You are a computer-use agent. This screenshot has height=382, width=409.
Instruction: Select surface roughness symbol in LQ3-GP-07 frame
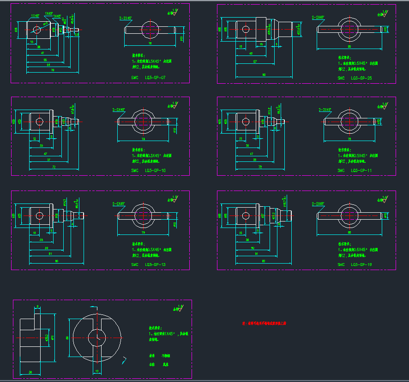[174, 12]
